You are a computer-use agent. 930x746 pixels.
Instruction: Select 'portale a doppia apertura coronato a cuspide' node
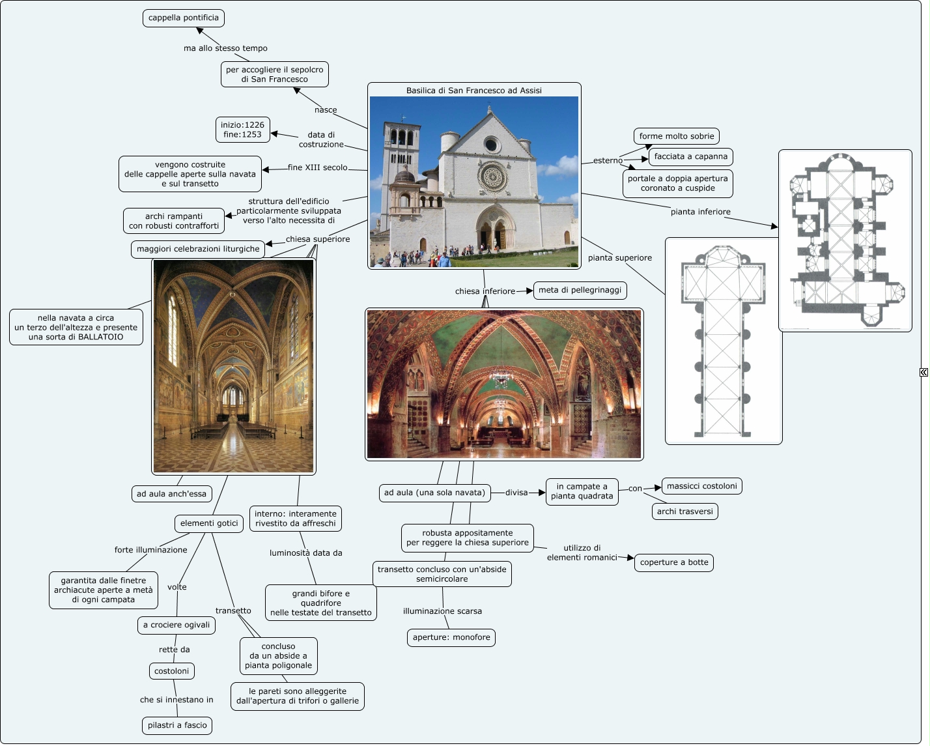pyautogui.click(x=678, y=183)
